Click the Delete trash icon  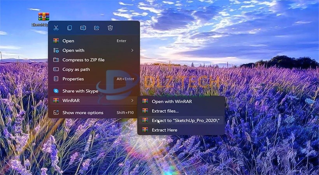(x=110, y=28)
